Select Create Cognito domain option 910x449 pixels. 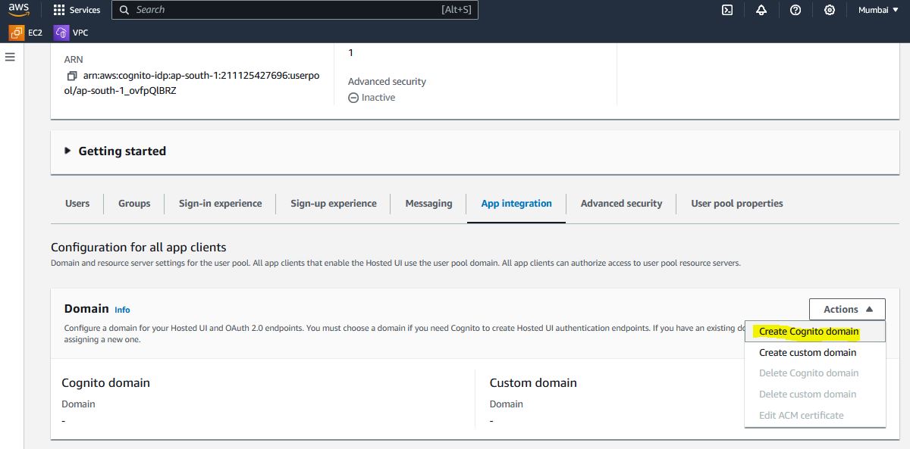(808, 332)
